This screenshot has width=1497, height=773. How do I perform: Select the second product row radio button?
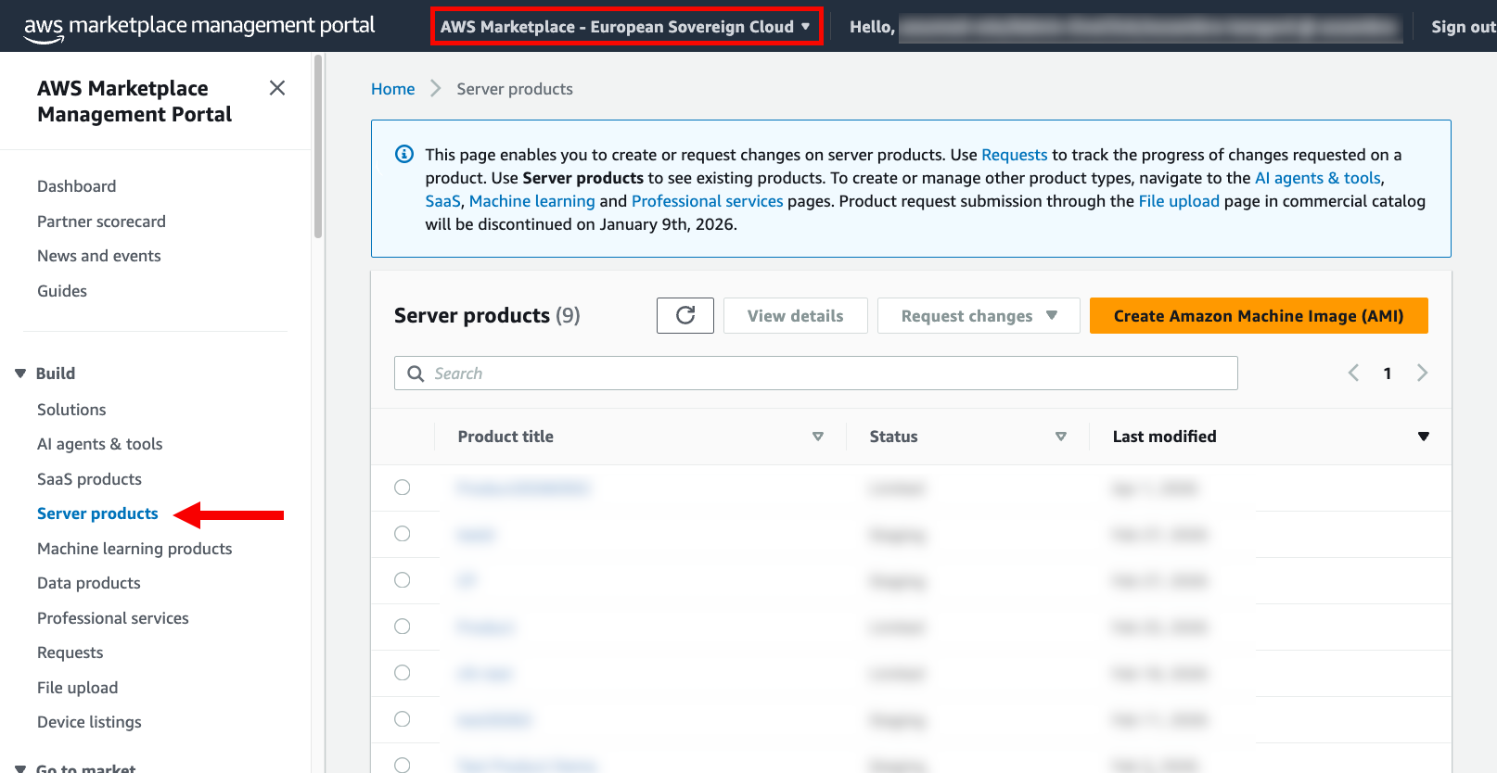tap(403, 534)
